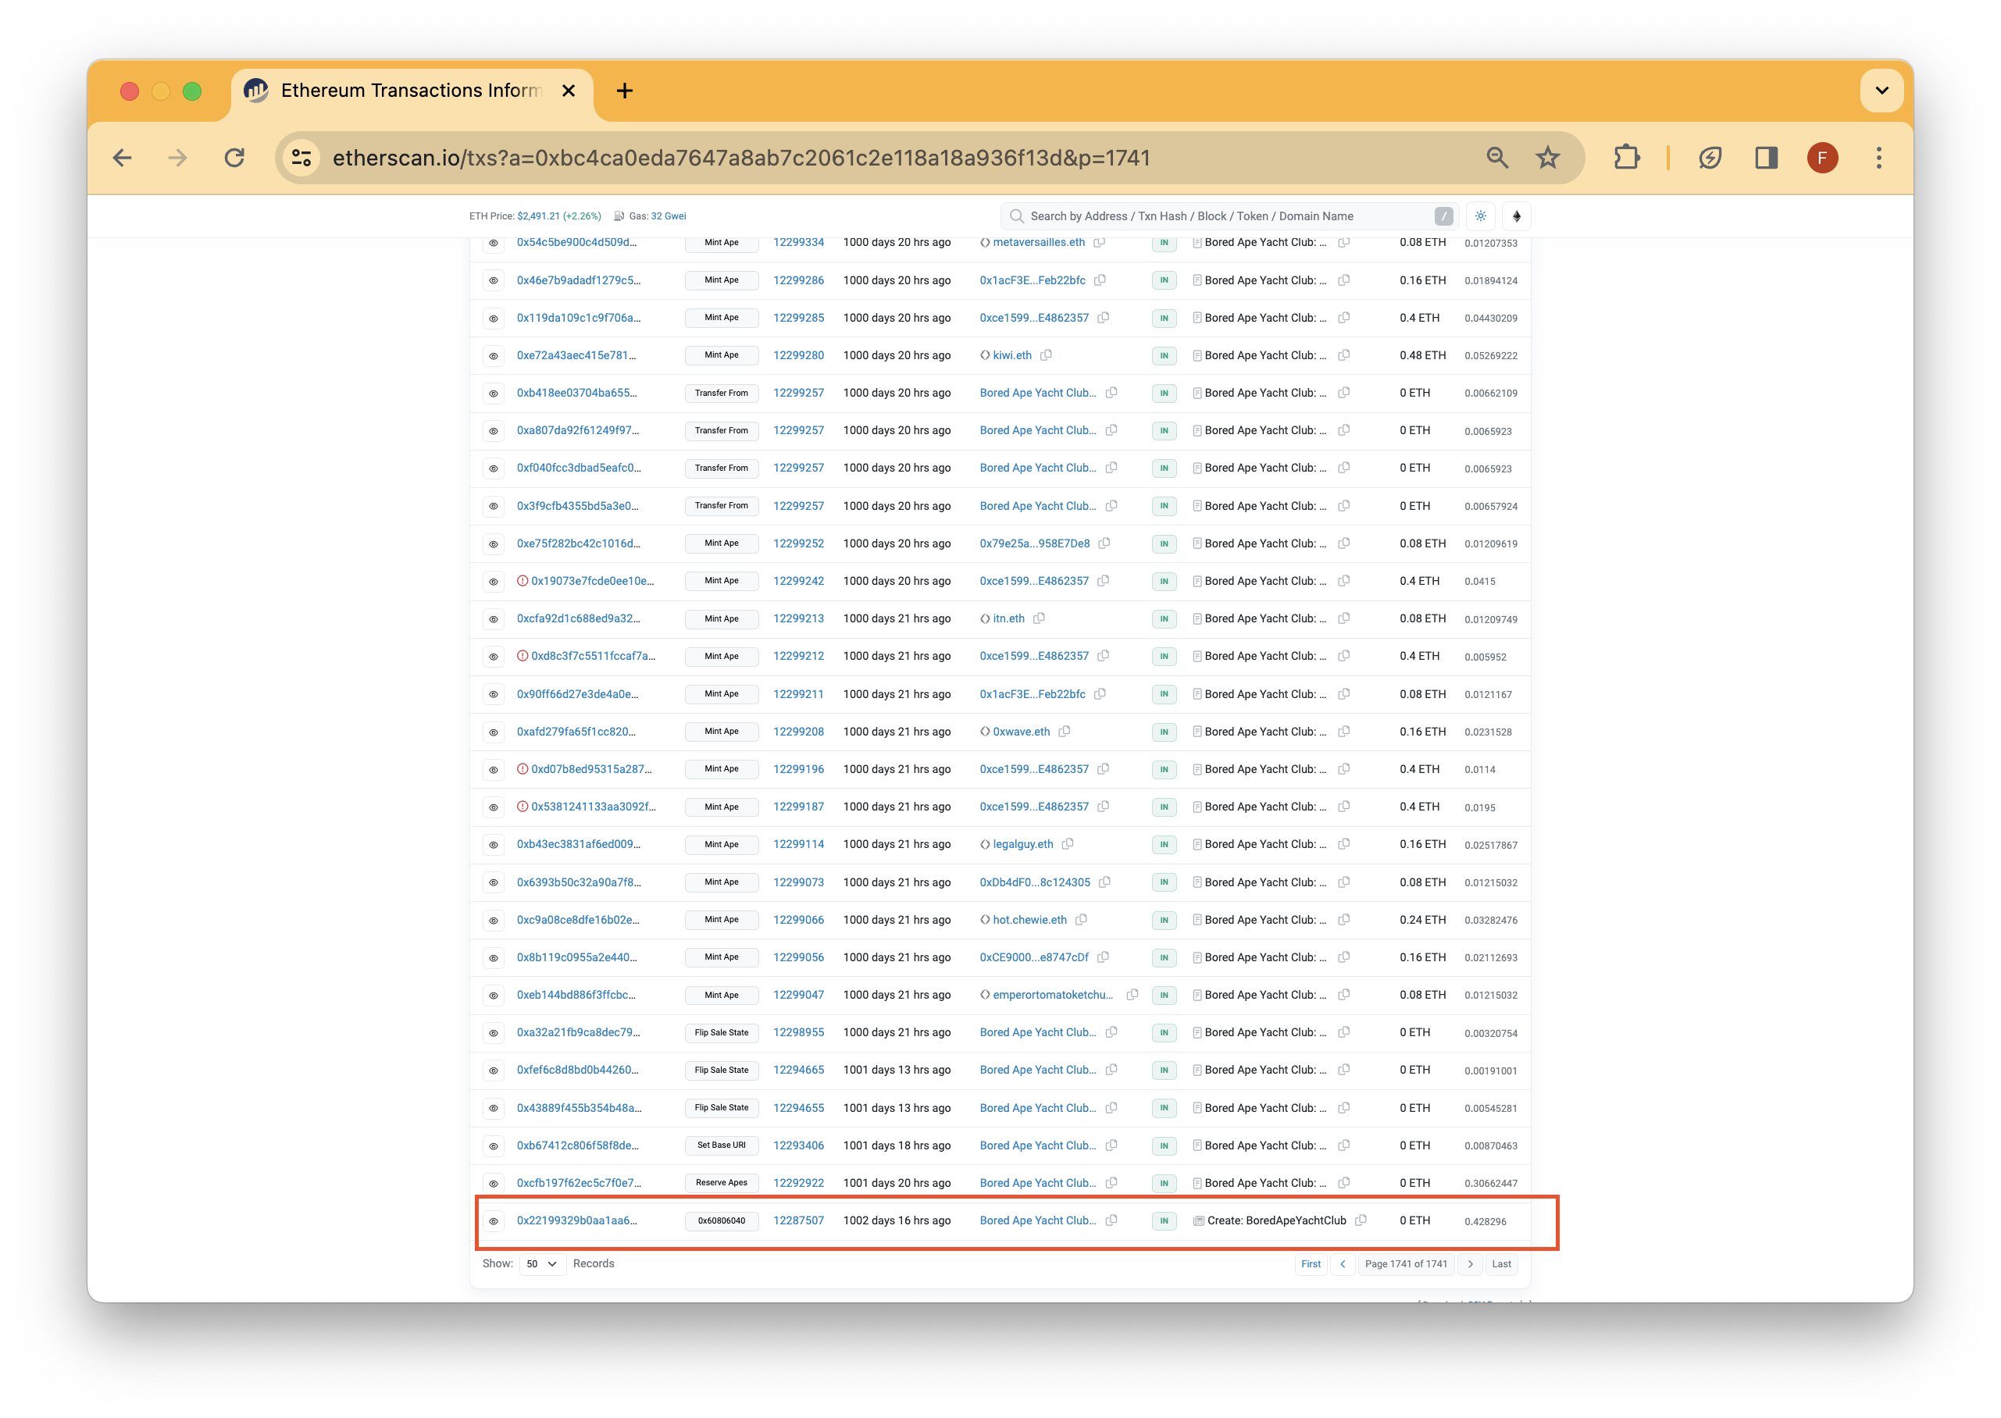Bookmark this page with the star icon
Viewport: 2001px width, 1418px height.
point(1548,158)
